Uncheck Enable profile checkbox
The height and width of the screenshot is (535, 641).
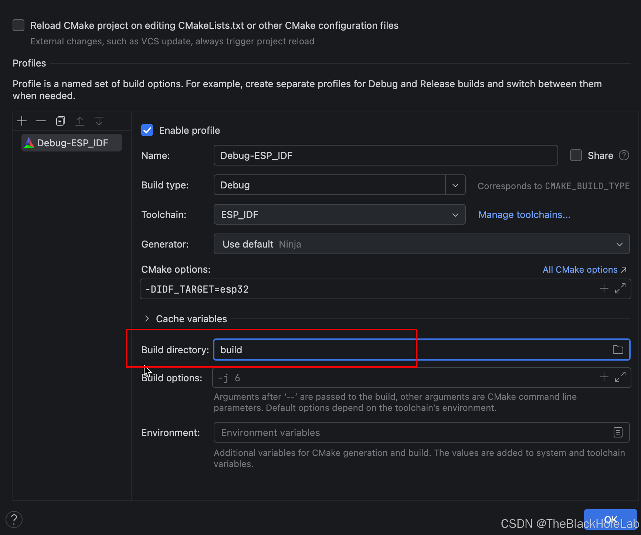coord(147,130)
